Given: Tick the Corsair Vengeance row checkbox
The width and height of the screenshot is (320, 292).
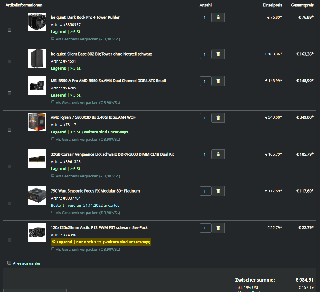Looking at the screenshot, I should pyautogui.click(x=9, y=167).
